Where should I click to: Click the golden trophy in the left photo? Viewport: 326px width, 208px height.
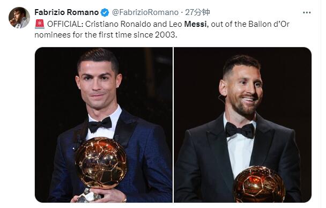pyautogui.click(x=101, y=163)
